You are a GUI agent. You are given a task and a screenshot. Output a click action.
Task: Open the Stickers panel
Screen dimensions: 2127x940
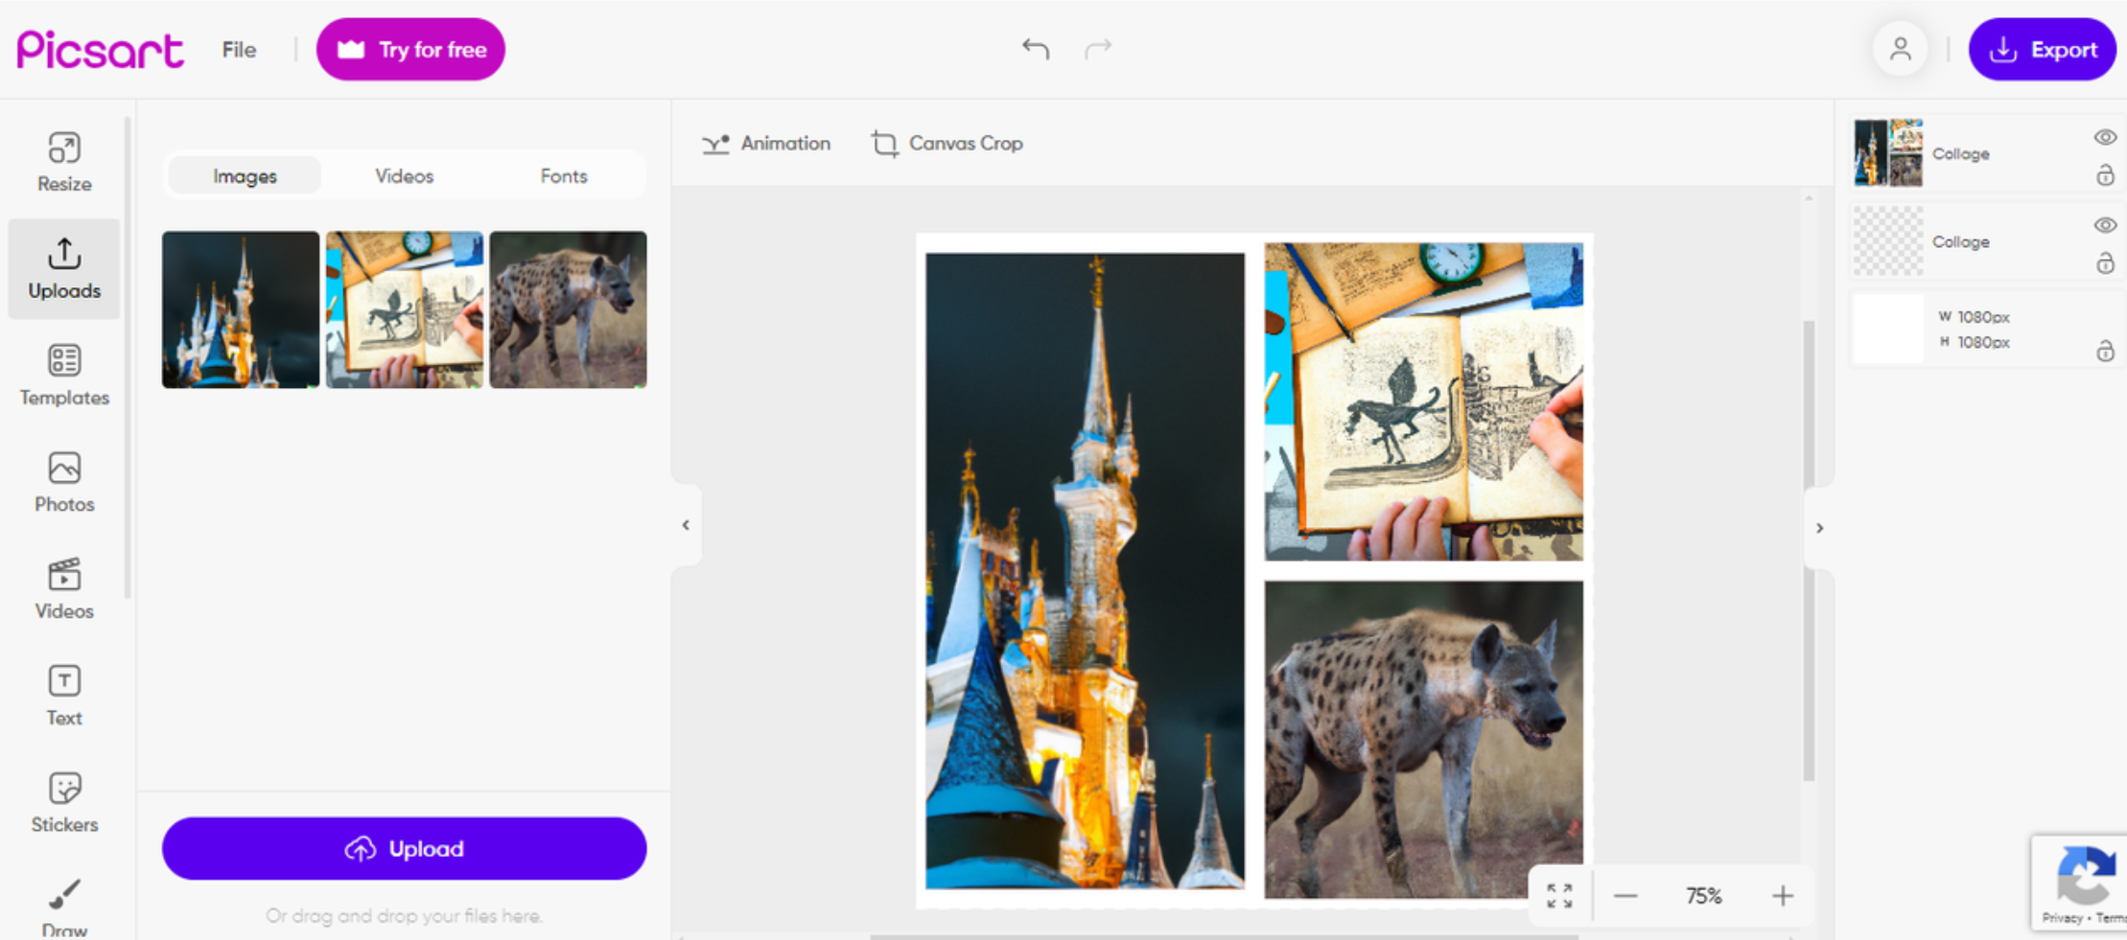click(63, 801)
